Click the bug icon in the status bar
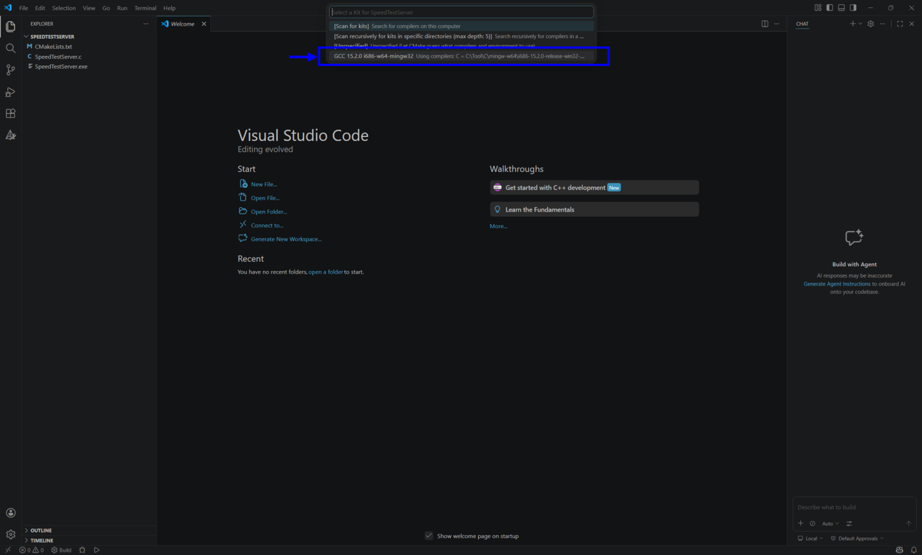Screen dimensions: 922x555 click(x=82, y=549)
